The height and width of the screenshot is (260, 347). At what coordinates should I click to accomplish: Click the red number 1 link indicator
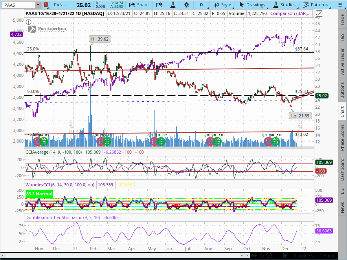(46, 5)
